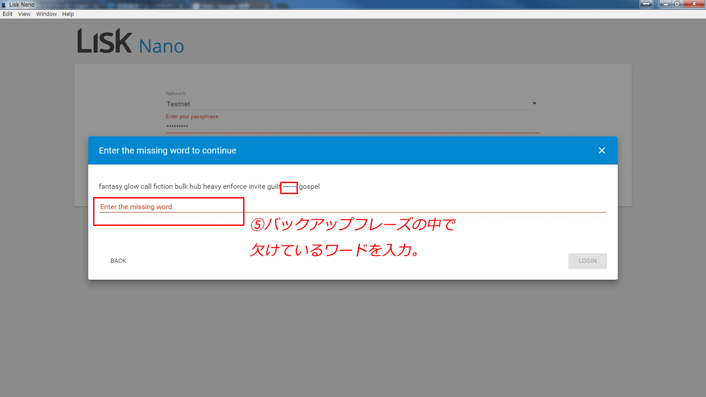Minimize the Lisk Nano window
This screenshot has height=397, width=706.
tap(666, 4)
